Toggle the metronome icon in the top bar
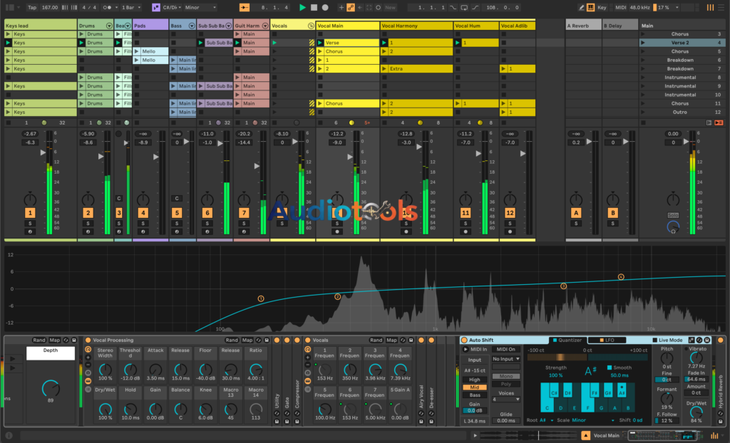Image resolution: width=730 pixels, height=443 pixels. [106, 7]
